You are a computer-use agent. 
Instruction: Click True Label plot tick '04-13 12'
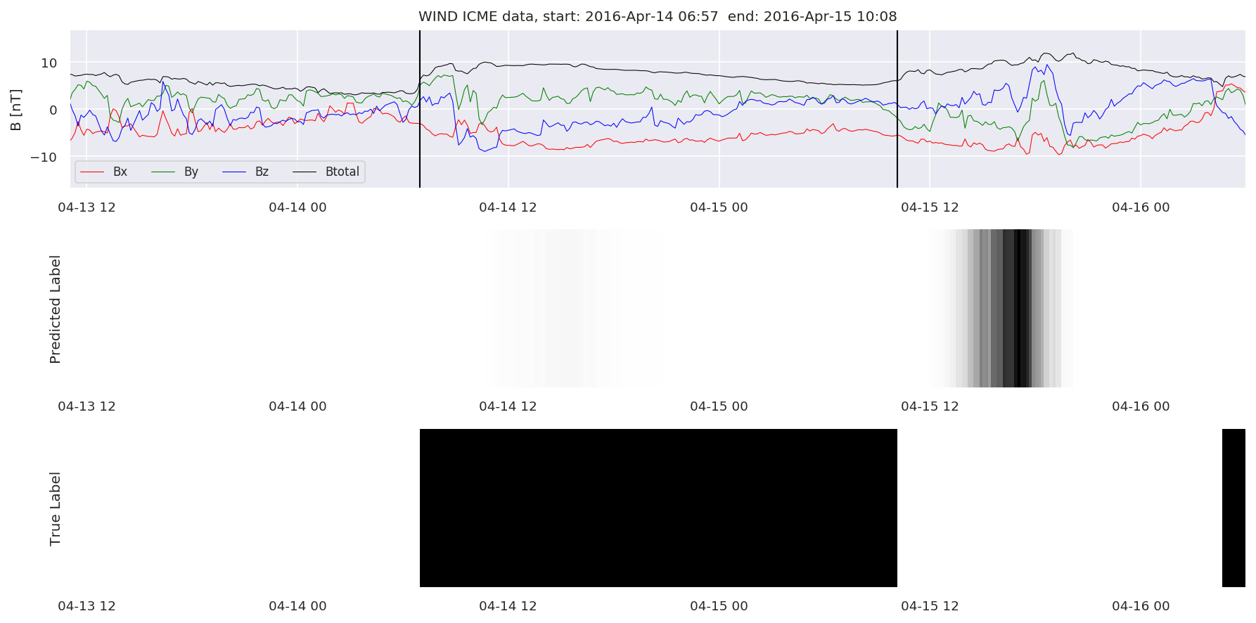86,606
